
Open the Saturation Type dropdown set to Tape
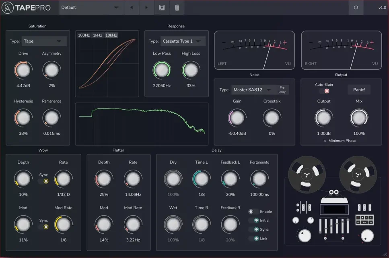click(44, 41)
